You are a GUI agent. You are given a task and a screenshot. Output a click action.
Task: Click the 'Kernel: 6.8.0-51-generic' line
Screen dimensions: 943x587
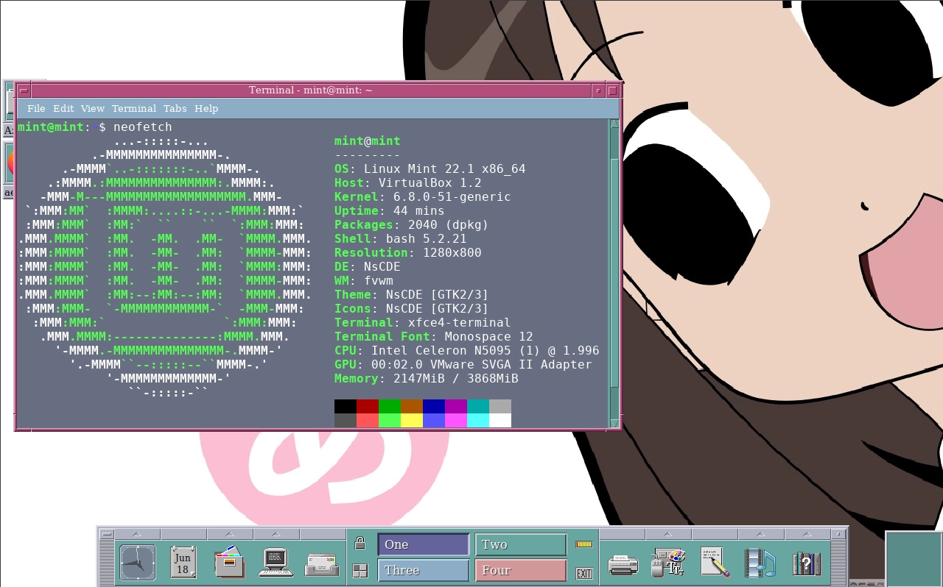tap(423, 197)
